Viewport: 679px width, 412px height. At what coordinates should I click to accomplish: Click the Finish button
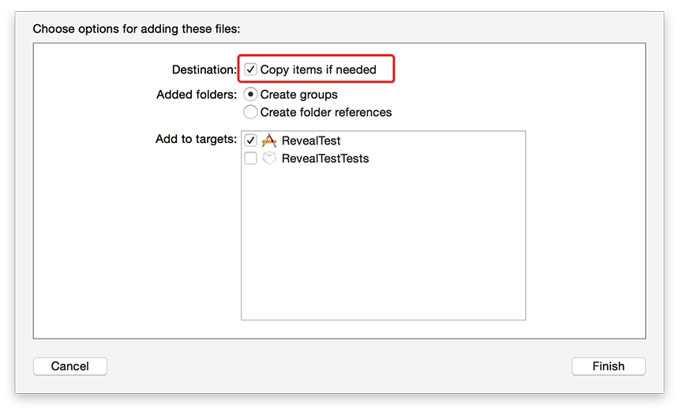pos(609,366)
